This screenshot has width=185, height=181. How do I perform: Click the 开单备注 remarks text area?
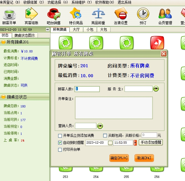pos(114,107)
